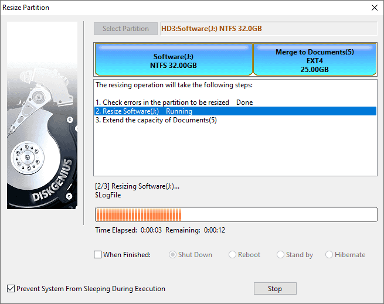Screen dimensions: 384x304
Task: Uncheck Prevent System From Sleeping During Execution
Action: coord(11,289)
